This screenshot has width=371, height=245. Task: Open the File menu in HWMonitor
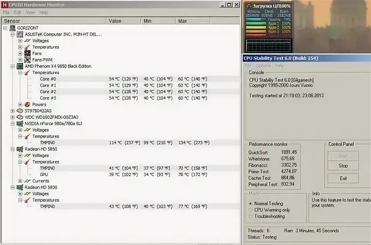coord(6,12)
